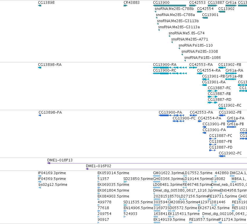Image resolution: width=247 pixels, height=224 pixels.
Task: Select transcript Gr61a-RB
Action: pos(234,76)
